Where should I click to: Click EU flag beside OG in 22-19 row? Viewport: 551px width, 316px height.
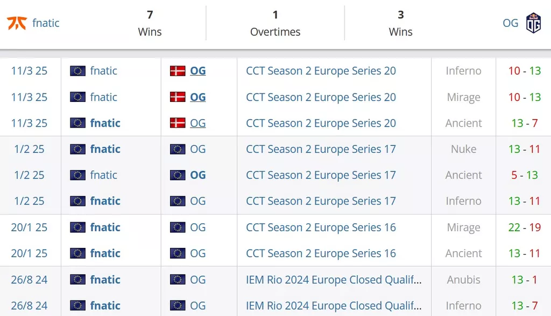178,227
